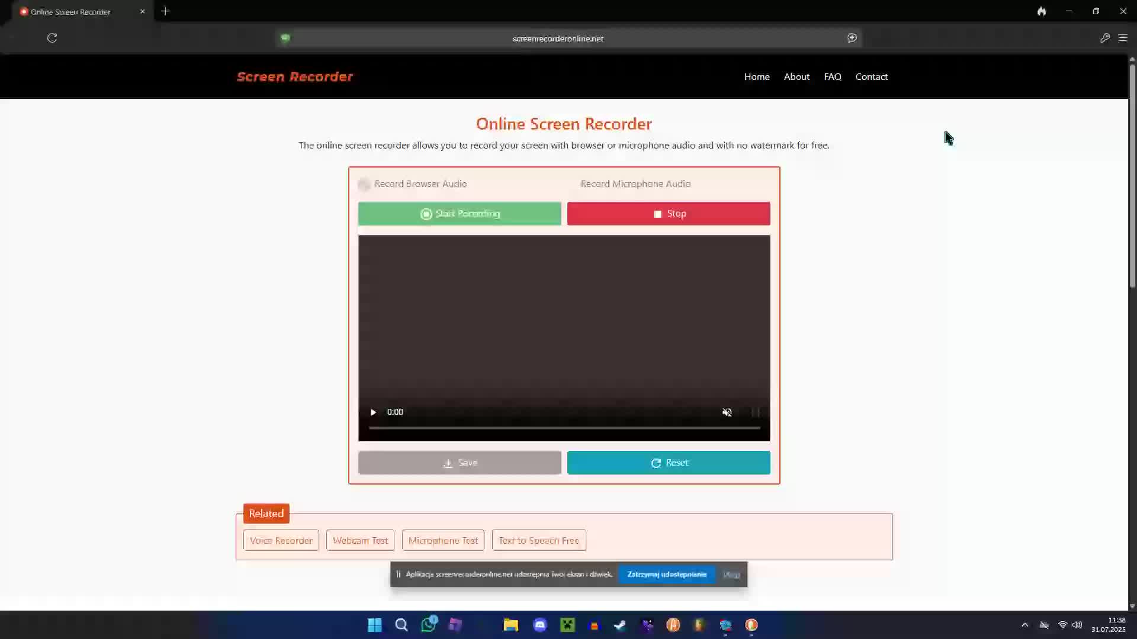Unmute the video player's audio
The image size is (1137, 639).
[727, 412]
